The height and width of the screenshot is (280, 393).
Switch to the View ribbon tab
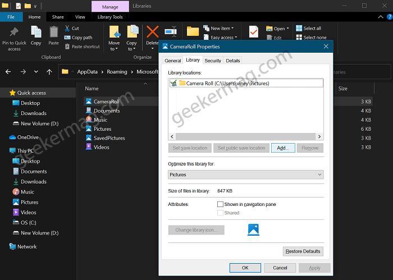coord(80,17)
